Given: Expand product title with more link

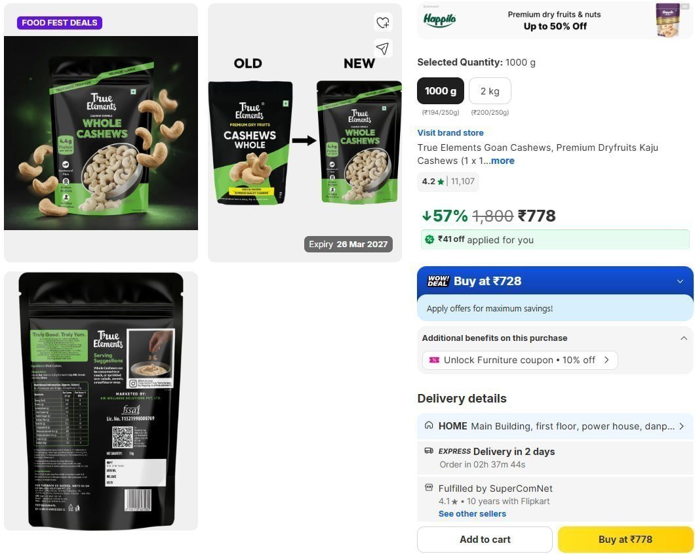Looking at the screenshot, I should coord(503,161).
